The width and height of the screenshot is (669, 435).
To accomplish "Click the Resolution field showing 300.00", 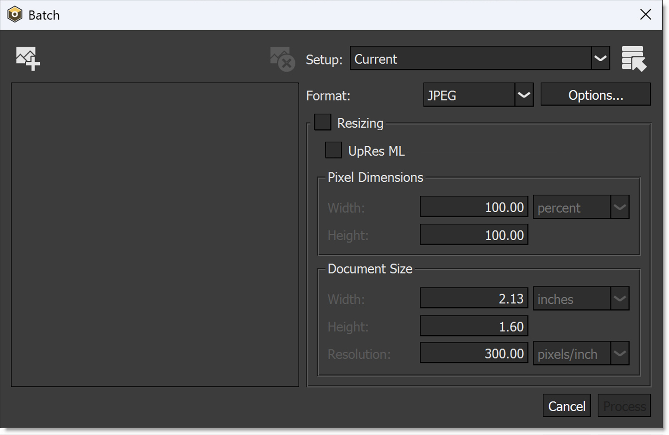I will (474, 354).
